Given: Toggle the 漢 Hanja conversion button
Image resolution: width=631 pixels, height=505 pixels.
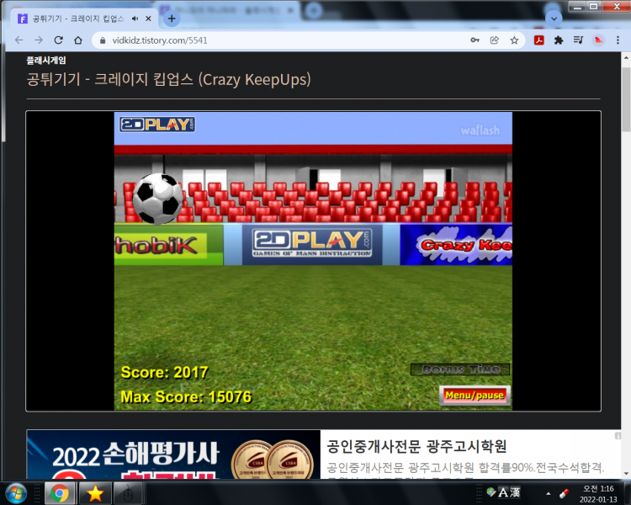Looking at the screenshot, I should [515, 492].
